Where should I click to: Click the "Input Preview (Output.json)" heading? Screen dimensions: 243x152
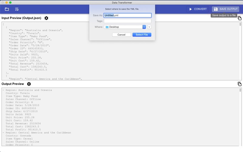[21, 18]
